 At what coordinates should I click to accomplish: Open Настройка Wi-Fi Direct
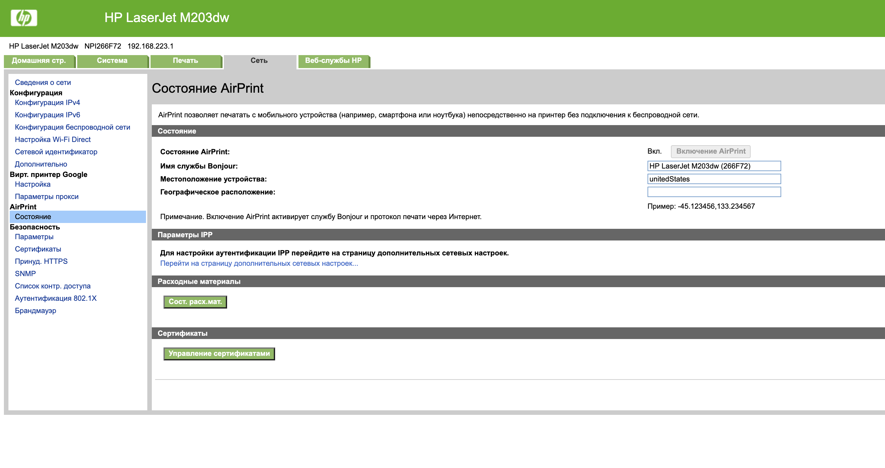pos(53,140)
